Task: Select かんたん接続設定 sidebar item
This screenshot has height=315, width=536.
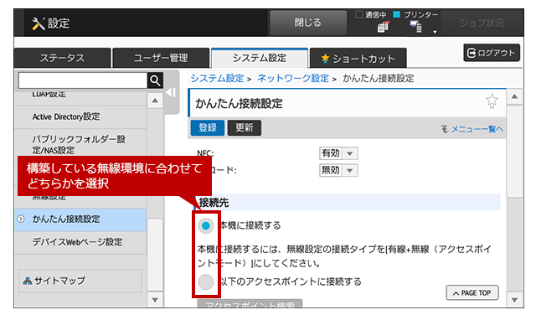Action: (x=80, y=219)
